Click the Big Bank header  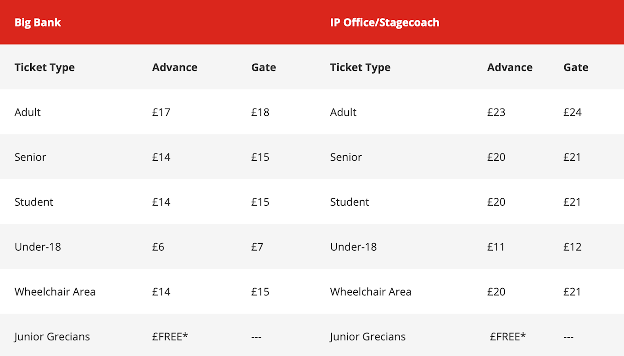click(x=38, y=22)
